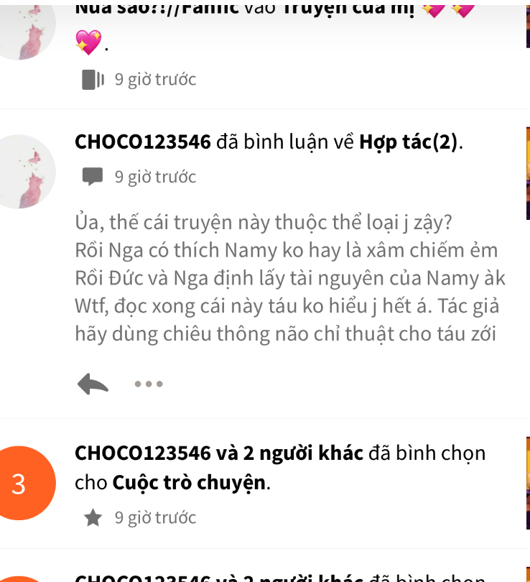Open the story link Hợp tác(2)
The image size is (530, 582).
[409, 142]
